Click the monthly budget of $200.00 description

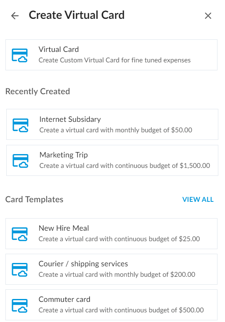[x=117, y=275]
